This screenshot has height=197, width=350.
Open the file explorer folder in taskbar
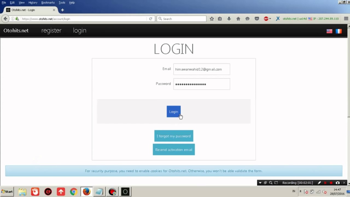(x=22, y=192)
